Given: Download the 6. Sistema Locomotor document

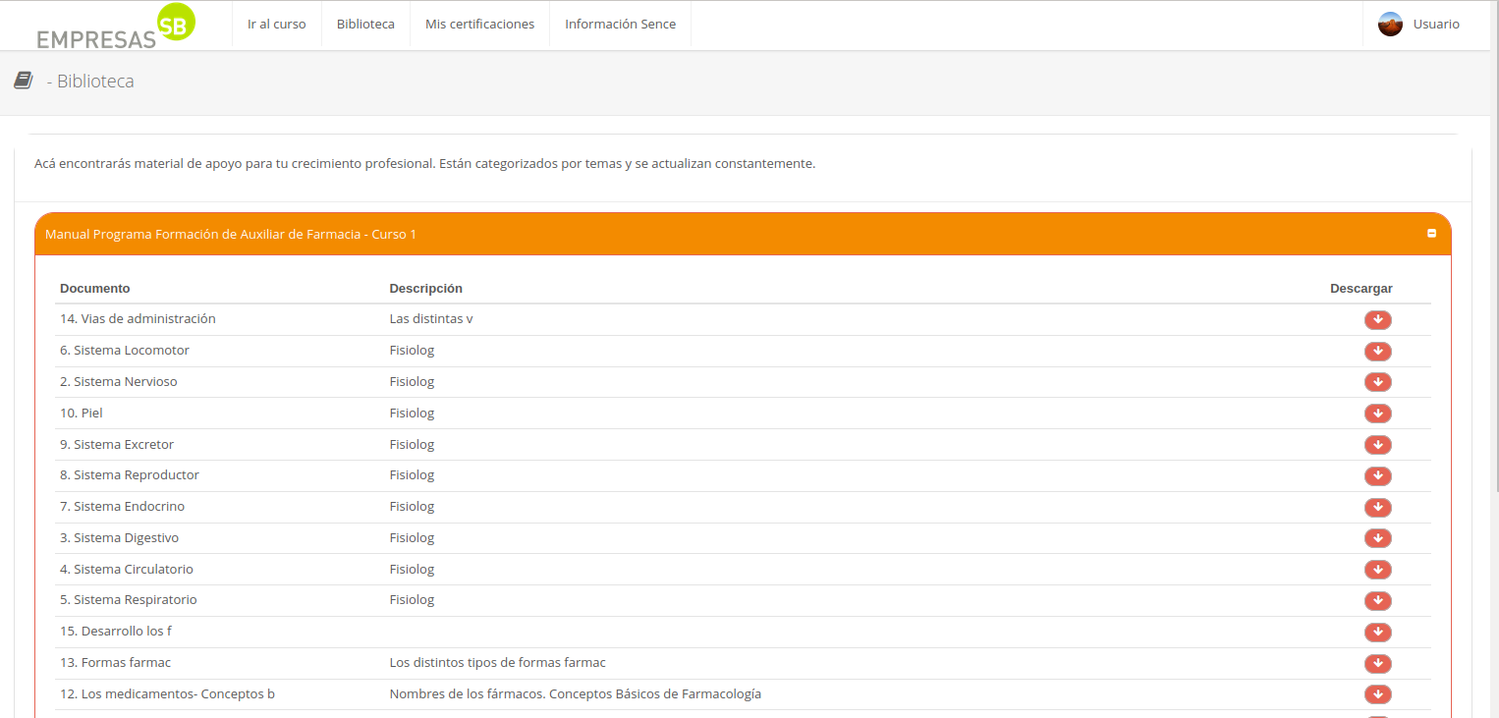Looking at the screenshot, I should tap(1377, 352).
